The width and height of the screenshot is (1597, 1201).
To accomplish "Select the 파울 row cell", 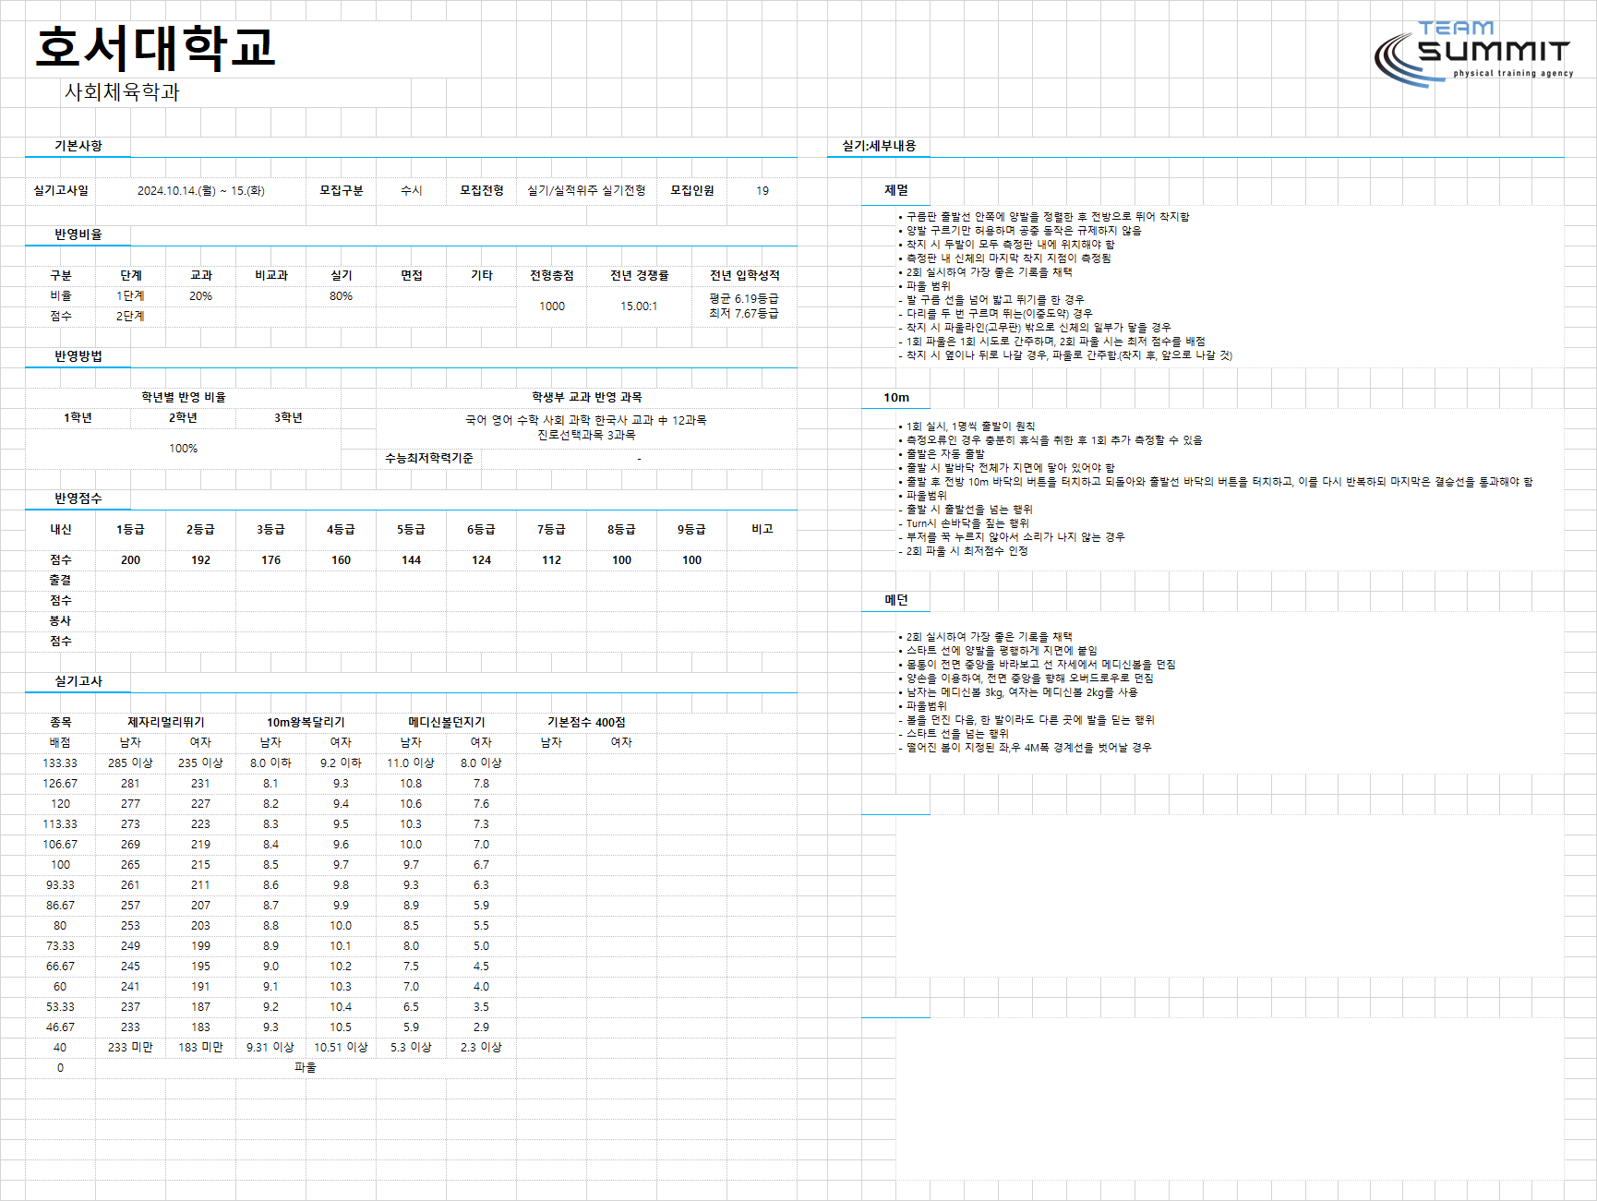I will [306, 1068].
